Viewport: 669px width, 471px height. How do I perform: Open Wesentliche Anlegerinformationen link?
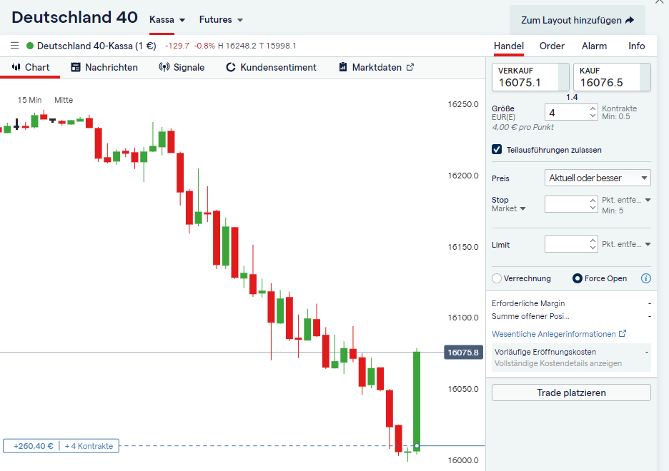pyautogui.click(x=553, y=334)
